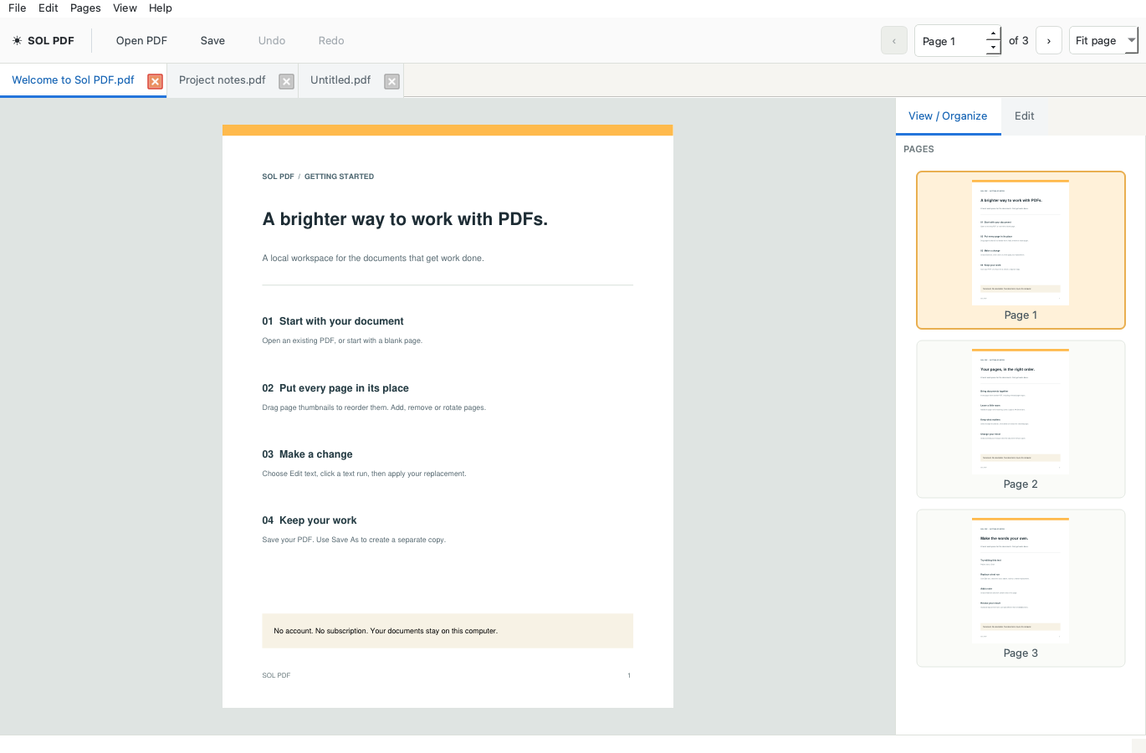Click the 'Drag page thumbnails to reorder them' line

pyautogui.click(x=374, y=407)
